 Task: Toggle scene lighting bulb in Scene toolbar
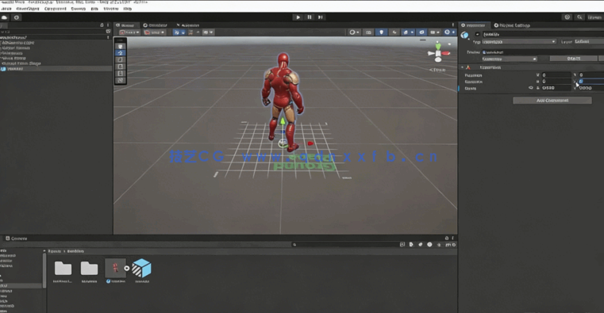(x=381, y=32)
